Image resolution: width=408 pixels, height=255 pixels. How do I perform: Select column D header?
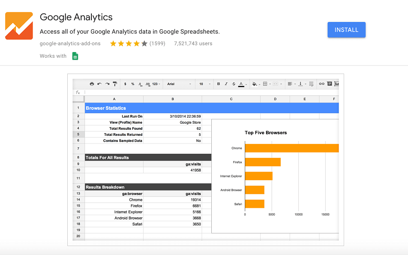point(275,99)
